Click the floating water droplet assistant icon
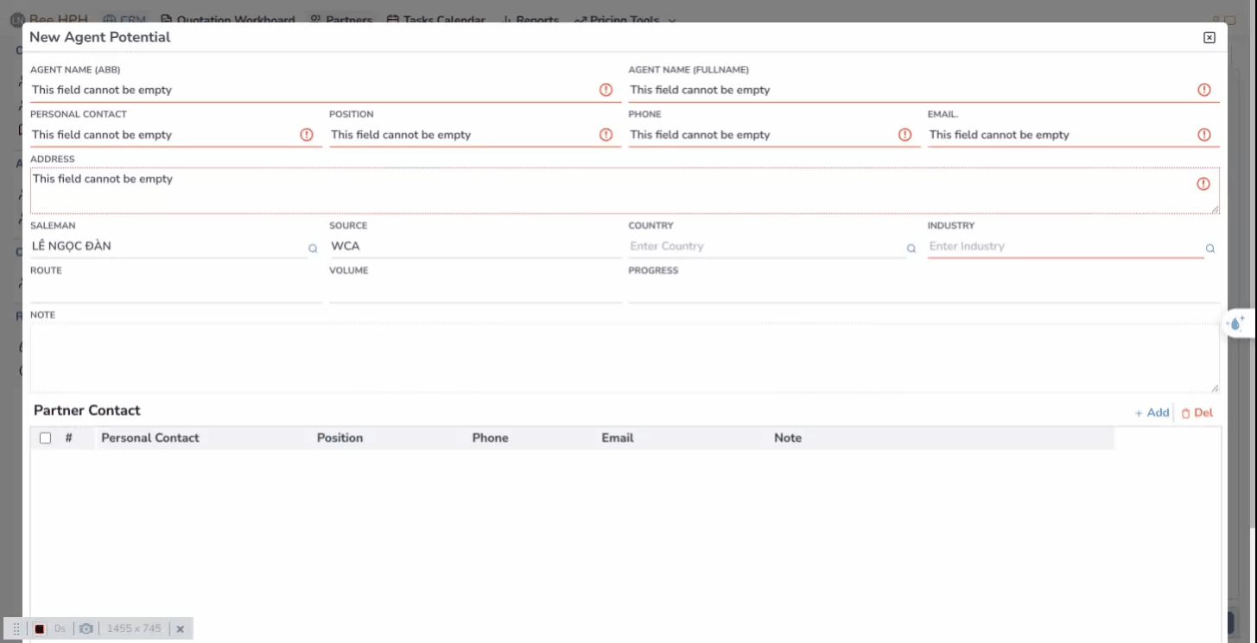The height and width of the screenshot is (643, 1257). coord(1236,324)
